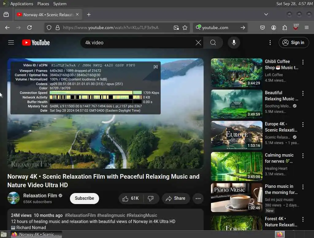Open the System menu

60,4
